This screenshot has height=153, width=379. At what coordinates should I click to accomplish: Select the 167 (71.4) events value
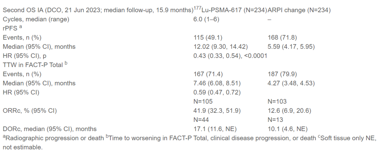point(208,74)
